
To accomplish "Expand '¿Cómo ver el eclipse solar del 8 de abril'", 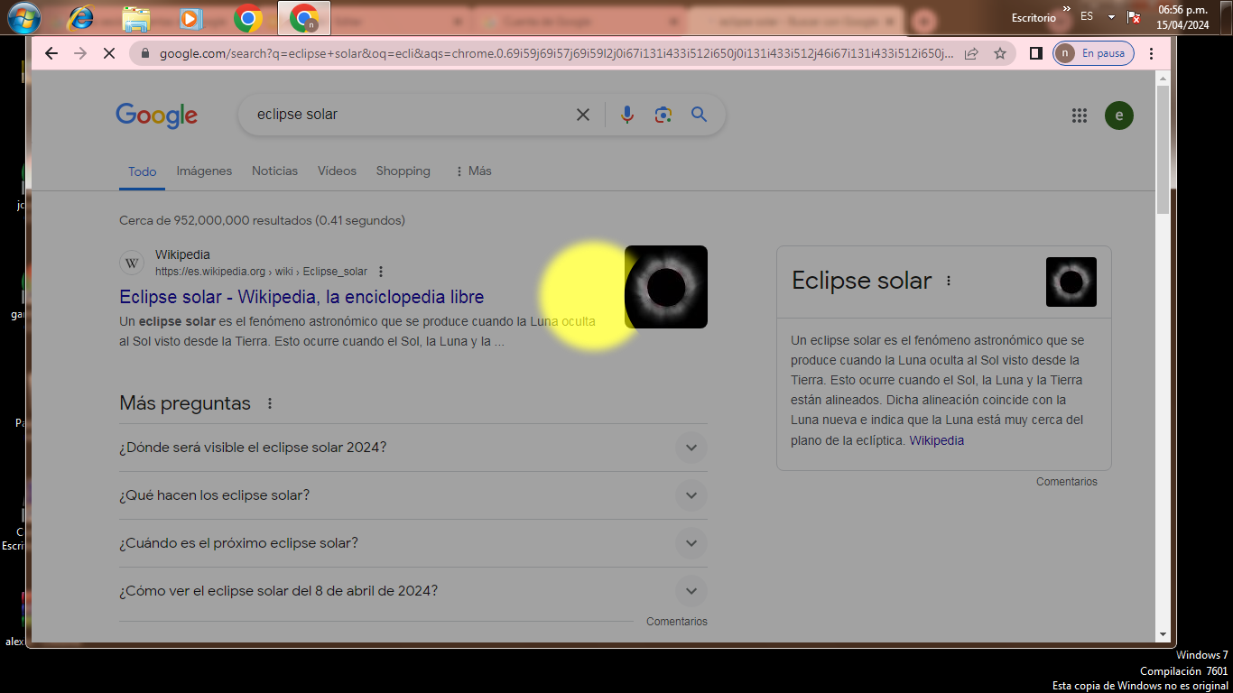I will click(x=413, y=591).
